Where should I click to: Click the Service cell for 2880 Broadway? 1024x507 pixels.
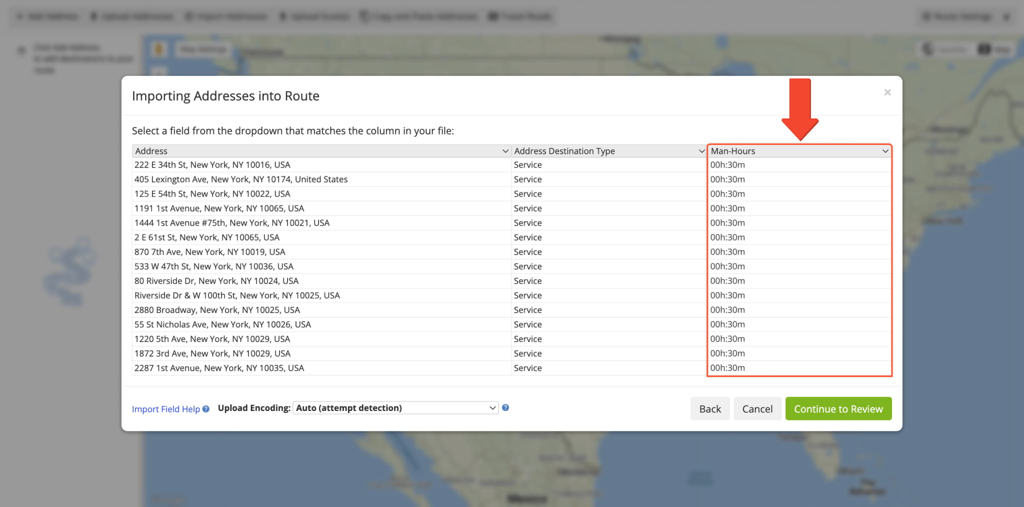click(x=527, y=310)
